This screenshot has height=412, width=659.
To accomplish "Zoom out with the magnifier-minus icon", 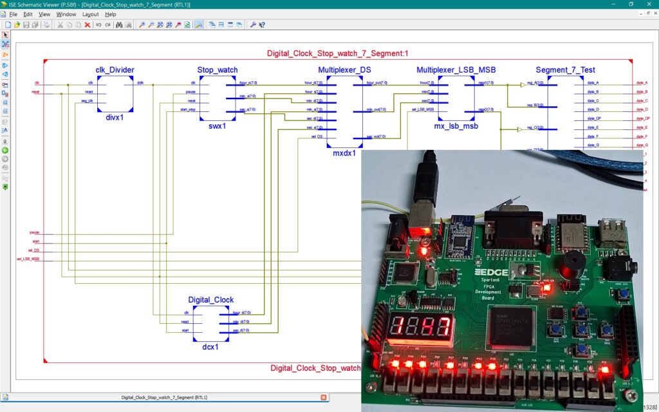I will click(x=151, y=24).
